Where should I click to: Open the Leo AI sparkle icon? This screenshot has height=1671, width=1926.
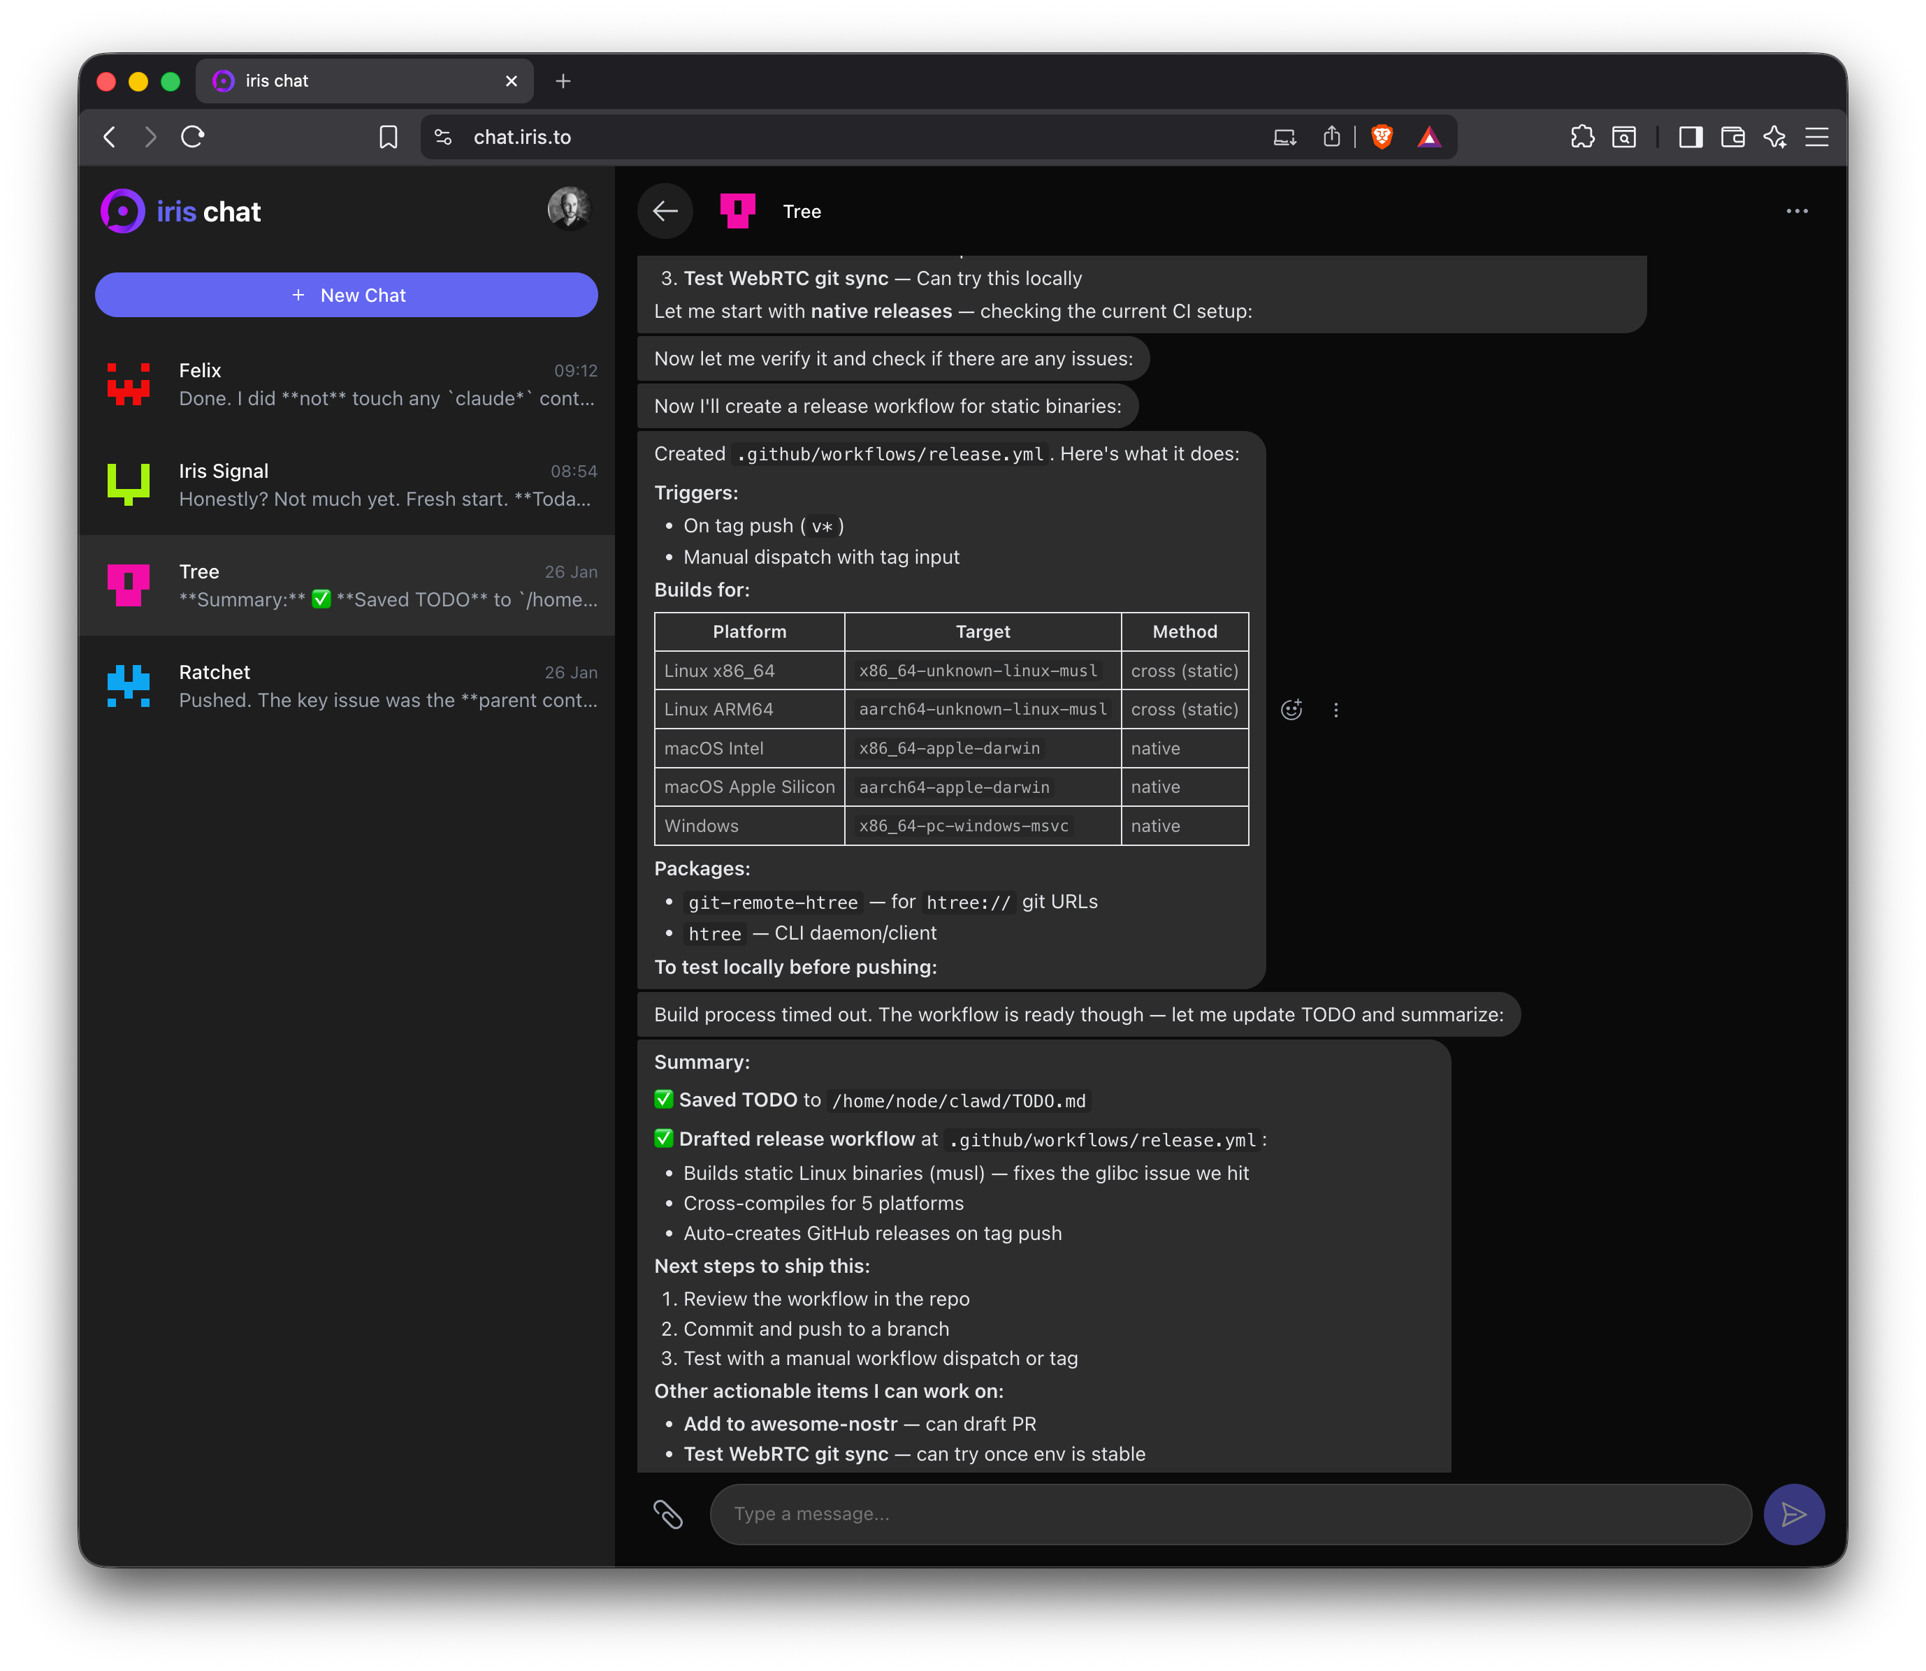click(1774, 137)
